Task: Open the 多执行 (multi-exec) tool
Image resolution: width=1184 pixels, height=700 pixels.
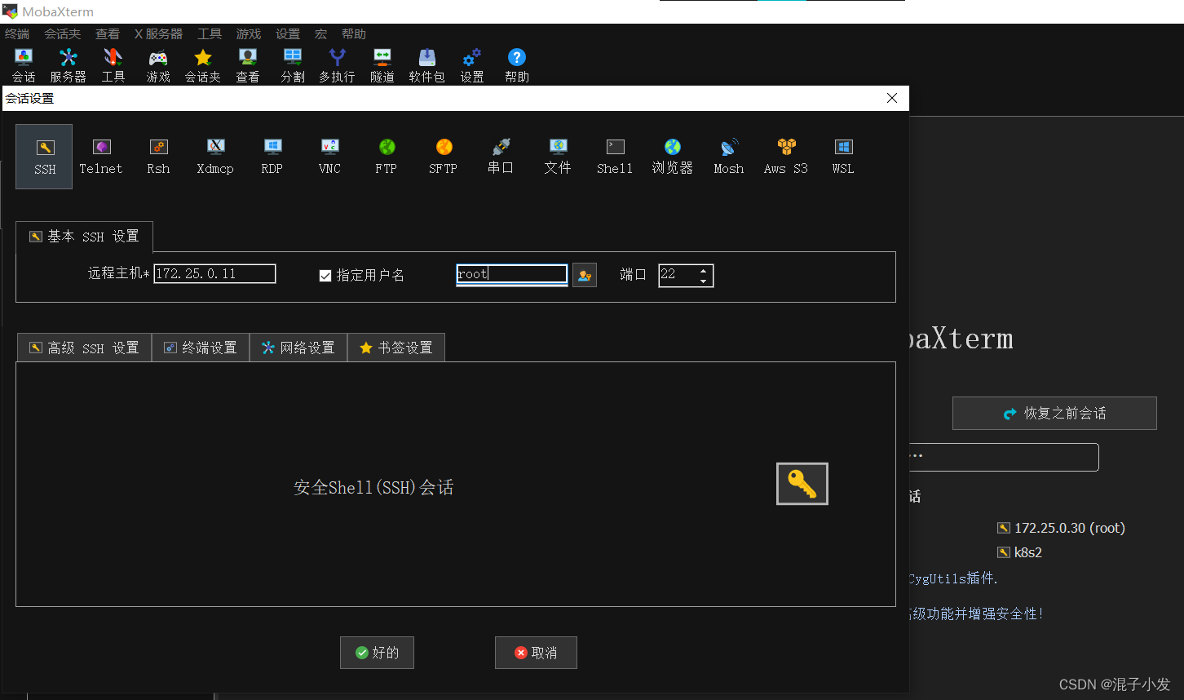Action: [x=337, y=64]
